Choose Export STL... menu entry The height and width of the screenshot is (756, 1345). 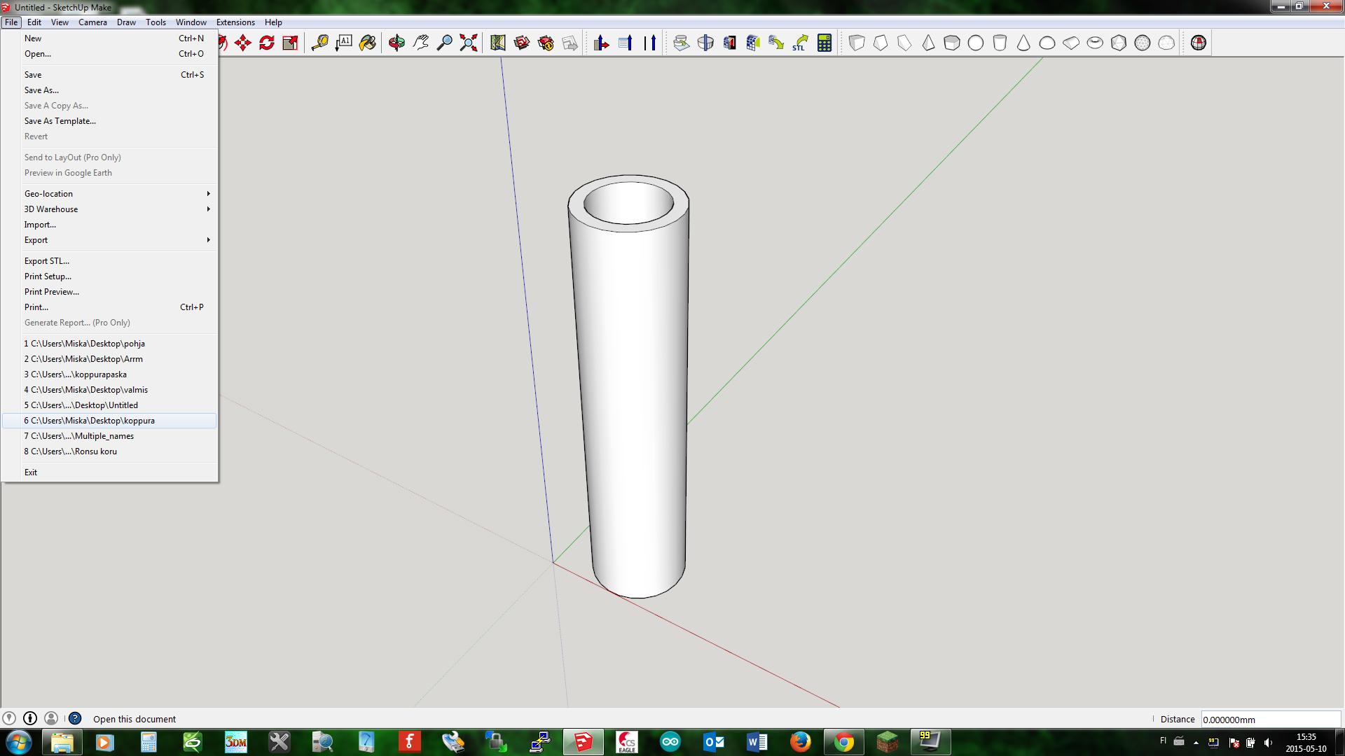click(x=110, y=261)
